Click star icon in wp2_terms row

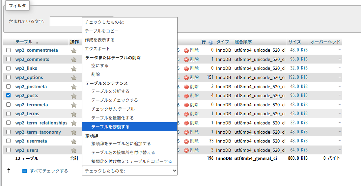point(74,114)
